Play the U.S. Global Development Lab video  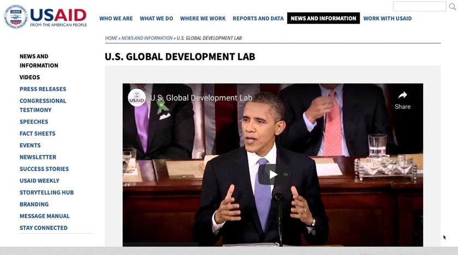point(273,174)
